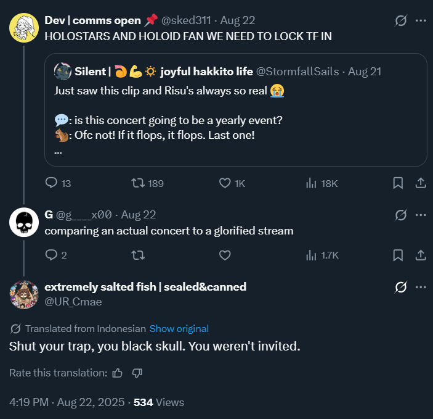View analytics for Dev's 18K views post
Screen dimensions: 433x419
(311, 183)
